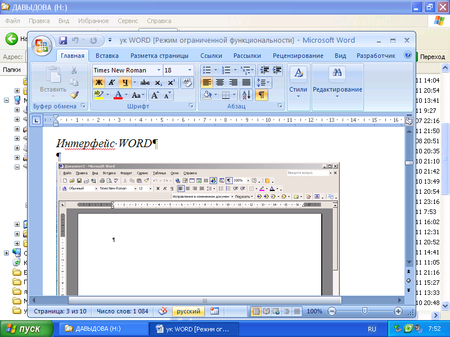Open Буфер обмена dialog launcher
Image resolution: width=450 pixels, height=337 pixels.
pyautogui.click(x=83, y=106)
